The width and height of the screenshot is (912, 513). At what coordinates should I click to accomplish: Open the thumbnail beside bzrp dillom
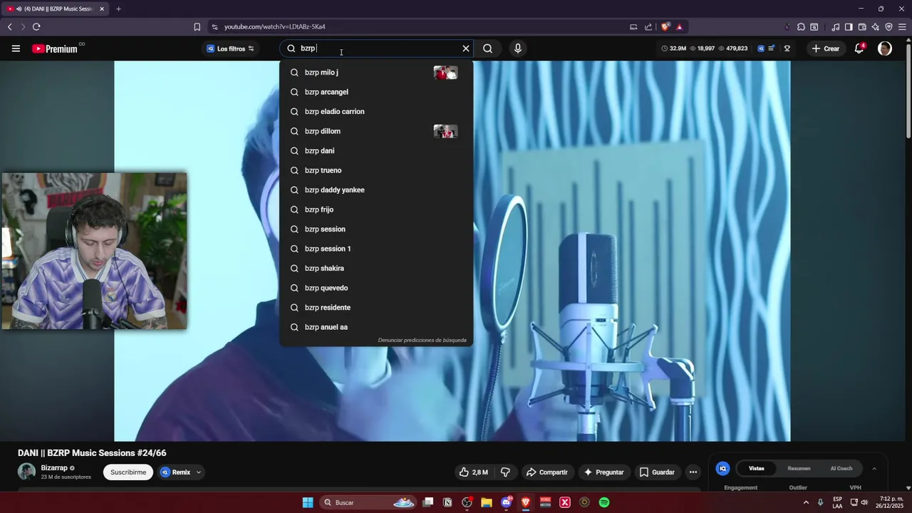[445, 131]
